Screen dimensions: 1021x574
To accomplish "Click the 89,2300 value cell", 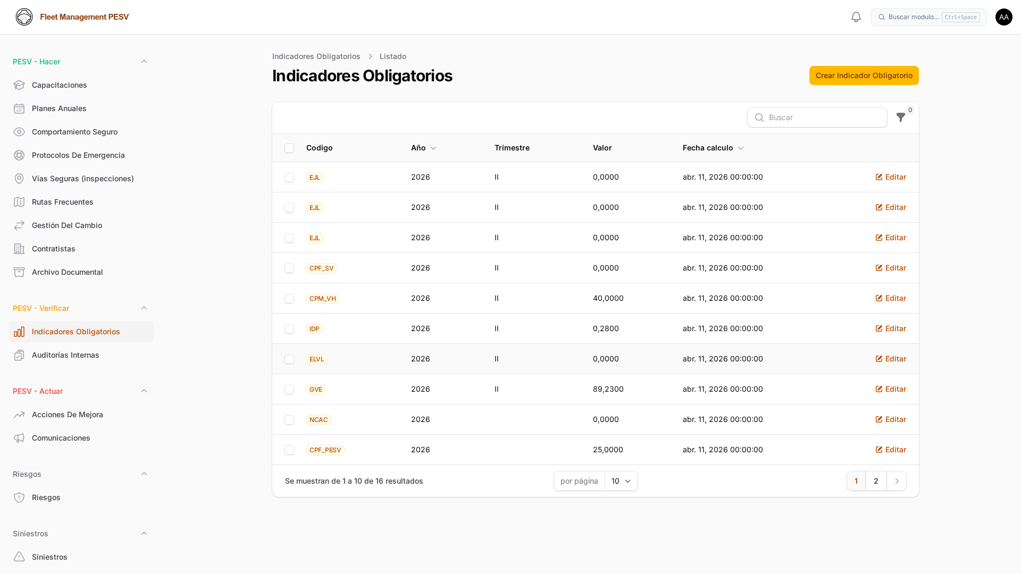I will pyautogui.click(x=608, y=389).
